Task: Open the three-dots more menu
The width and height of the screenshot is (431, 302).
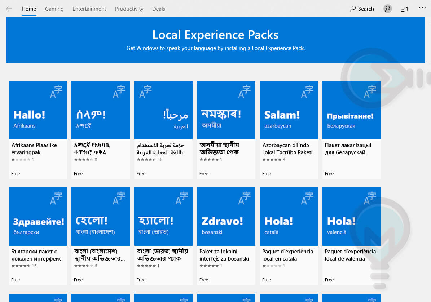Action: click(x=422, y=8)
